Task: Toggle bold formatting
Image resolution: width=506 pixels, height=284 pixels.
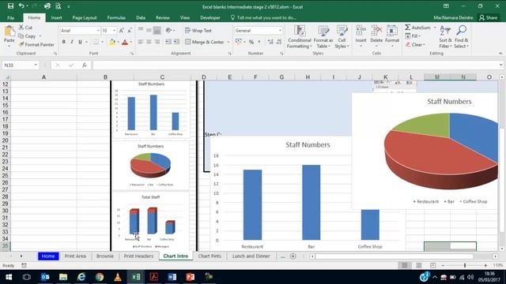Action: [x=63, y=42]
